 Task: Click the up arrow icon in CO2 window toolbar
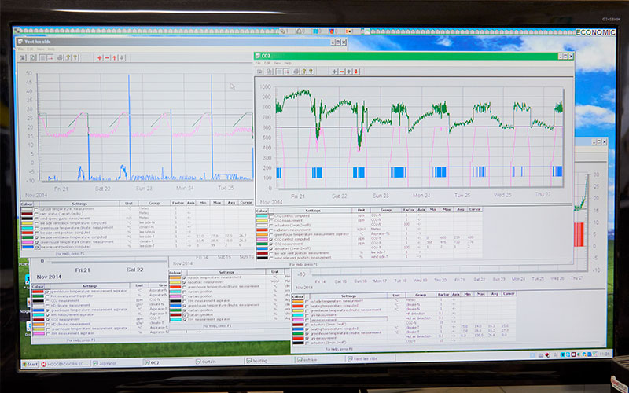coord(349,72)
